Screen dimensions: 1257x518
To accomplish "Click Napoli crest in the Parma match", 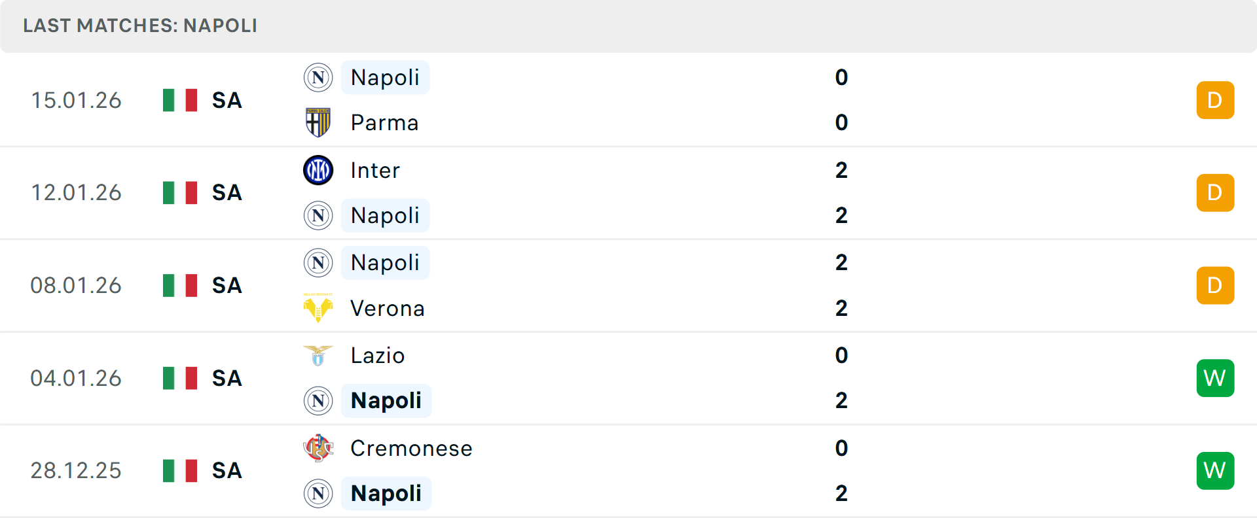I will (x=318, y=77).
